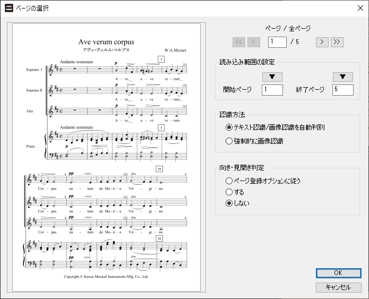Go to previous page with left arrow
Image resolution: width=369 pixels, height=299 pixels.
[x=254, y=42]
